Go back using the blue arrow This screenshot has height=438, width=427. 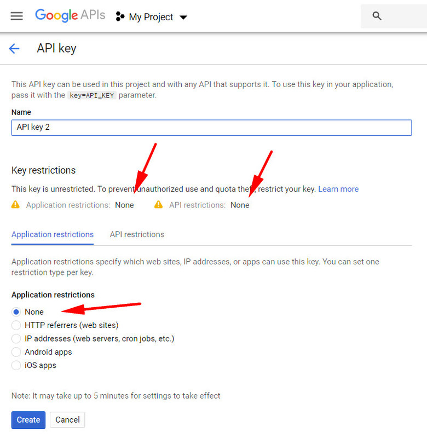(14, 49)
